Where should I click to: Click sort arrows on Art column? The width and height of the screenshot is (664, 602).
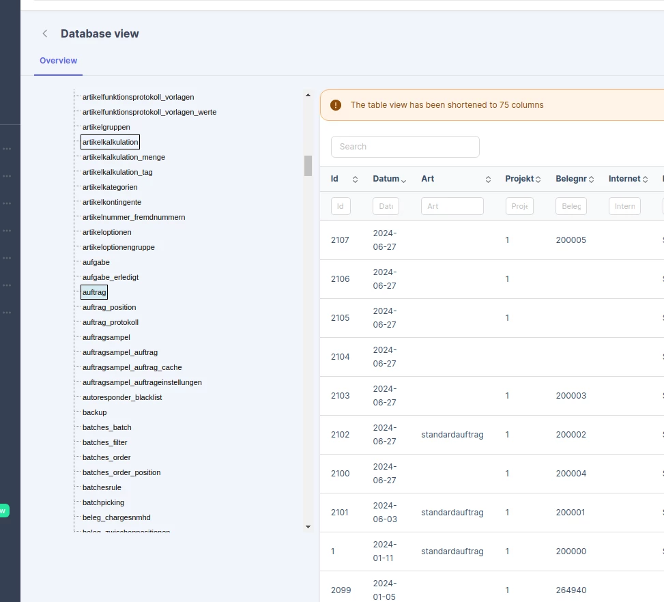(488, 180)
